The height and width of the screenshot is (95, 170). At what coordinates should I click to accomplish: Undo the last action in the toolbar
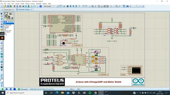[x=83, y=6]
